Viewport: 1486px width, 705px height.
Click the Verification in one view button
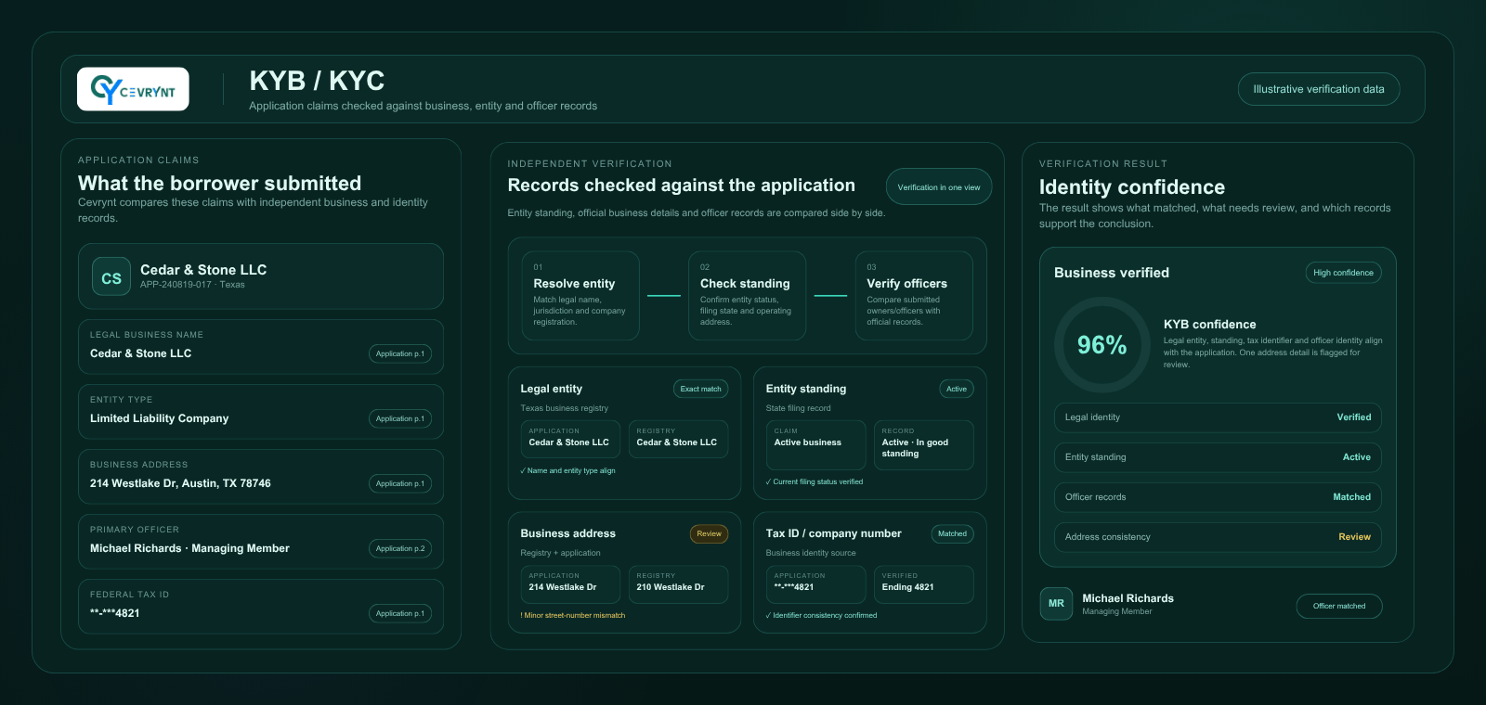pos(939,186)
